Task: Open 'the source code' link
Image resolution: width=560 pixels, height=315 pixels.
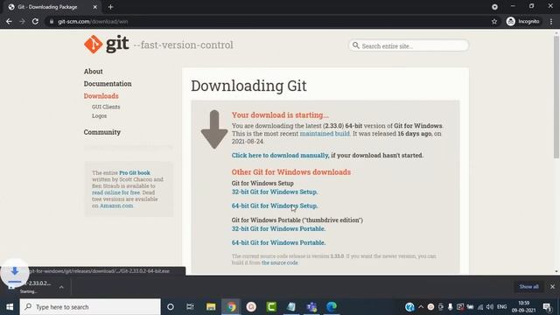Action: [279, 262]
